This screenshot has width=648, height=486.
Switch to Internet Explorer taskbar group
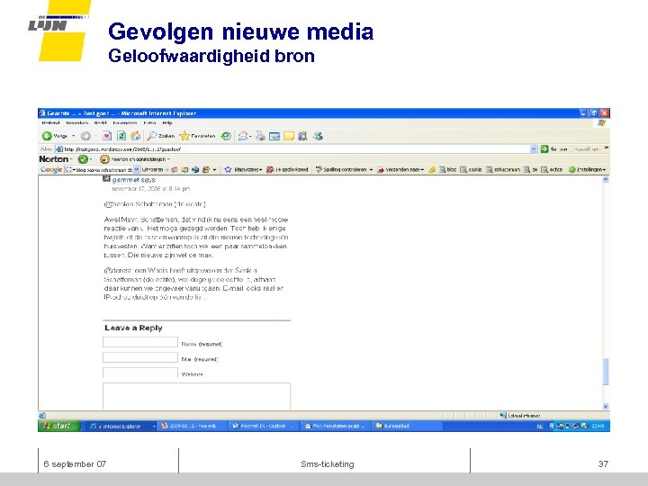[122, 426]
